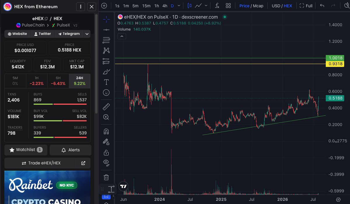Select the Text drawing tool
Image resolution: width=350 pixels, height=204 pixels.
tap(106, 82)
